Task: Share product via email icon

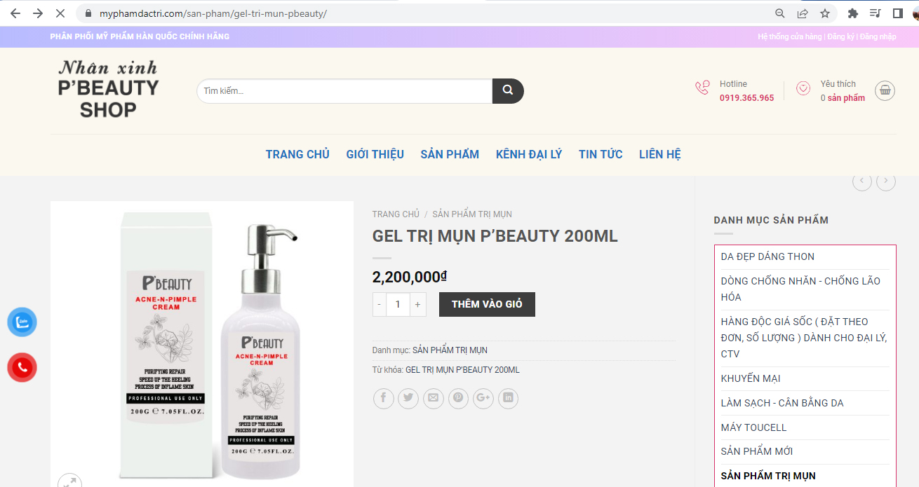Action: click(433, 398)
